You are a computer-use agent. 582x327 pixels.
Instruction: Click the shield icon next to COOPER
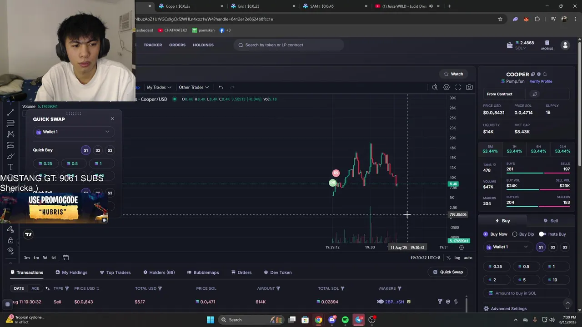click(x=539, y=74)
